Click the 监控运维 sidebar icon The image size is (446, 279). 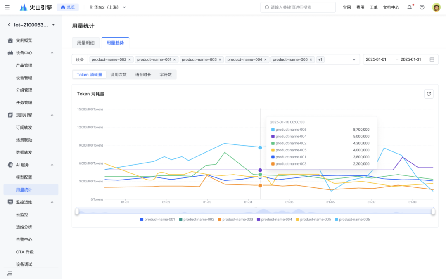pos(10,202)
